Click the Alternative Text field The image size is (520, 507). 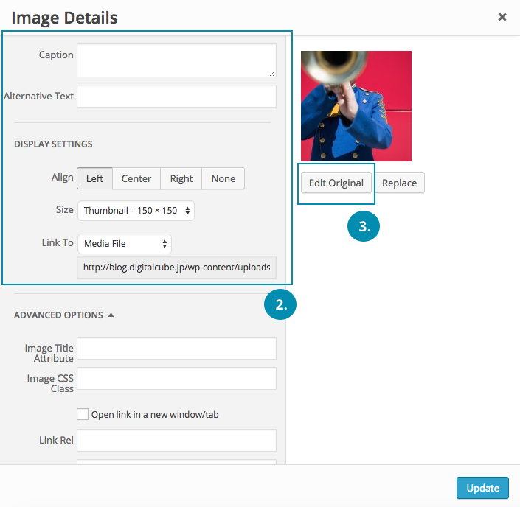[176, 97]
